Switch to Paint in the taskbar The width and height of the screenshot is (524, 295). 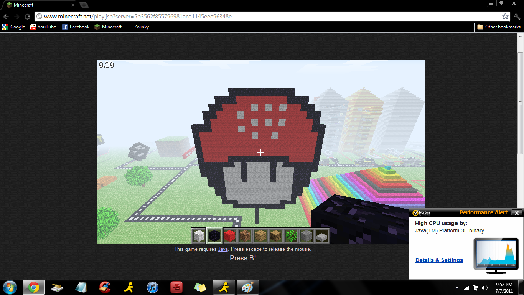click(248, 287)
